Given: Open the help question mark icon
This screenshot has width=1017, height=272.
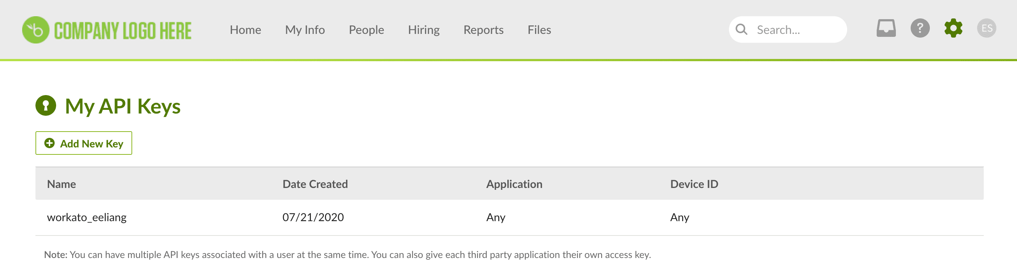Looking at the screenshot, I should 920,28.
